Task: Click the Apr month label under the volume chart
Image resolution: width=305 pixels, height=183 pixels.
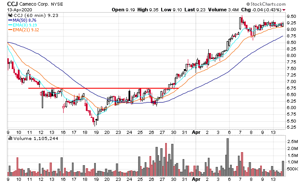Action: coord(196,179)
